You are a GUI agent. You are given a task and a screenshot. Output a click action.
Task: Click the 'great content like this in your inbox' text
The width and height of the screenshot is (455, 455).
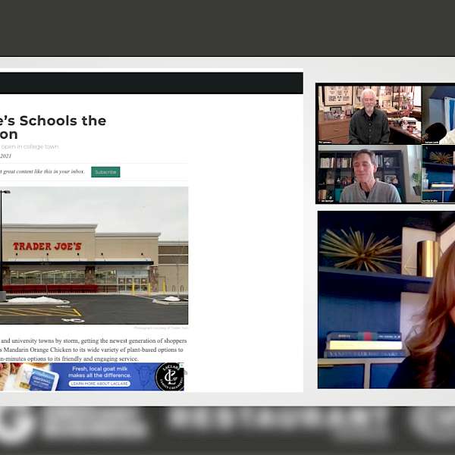point(42,171)
